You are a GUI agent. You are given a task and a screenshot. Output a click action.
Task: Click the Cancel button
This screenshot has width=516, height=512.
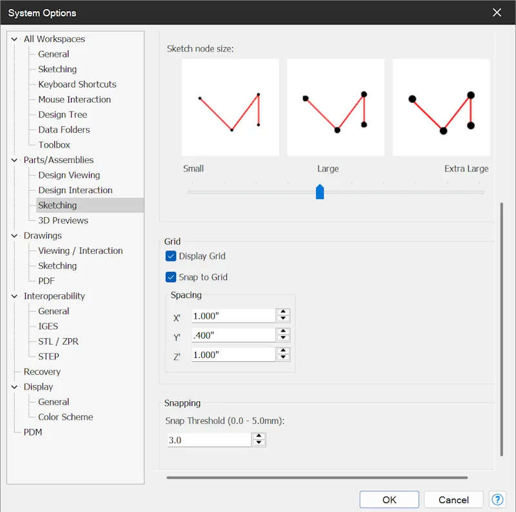(x=453, y=500)
